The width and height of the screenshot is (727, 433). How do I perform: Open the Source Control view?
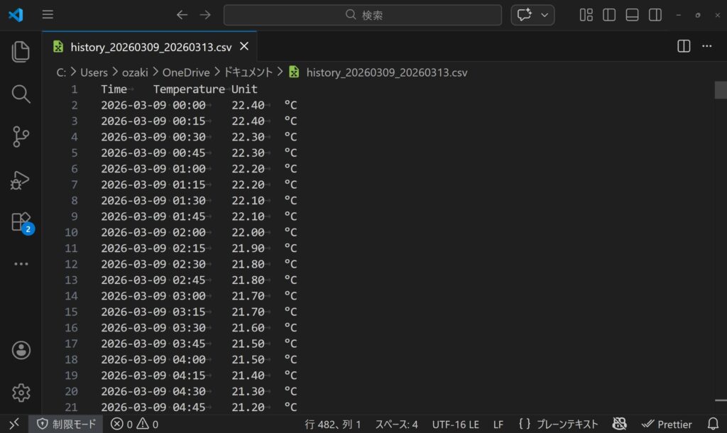tap(21, 136)
